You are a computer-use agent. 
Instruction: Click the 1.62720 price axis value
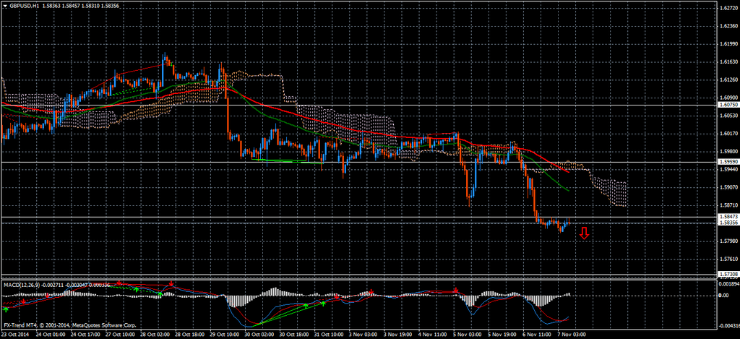728,8
